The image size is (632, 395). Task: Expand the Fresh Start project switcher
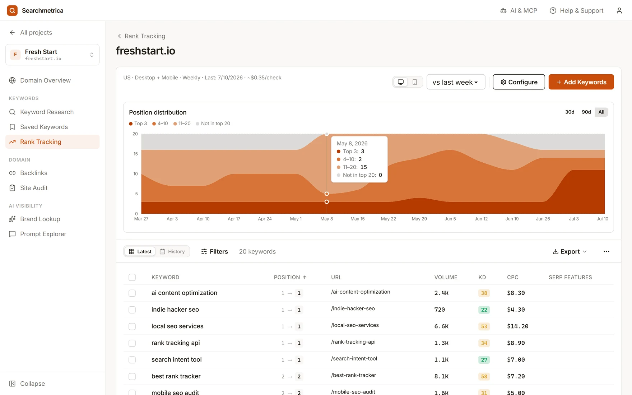click(52, 55)
